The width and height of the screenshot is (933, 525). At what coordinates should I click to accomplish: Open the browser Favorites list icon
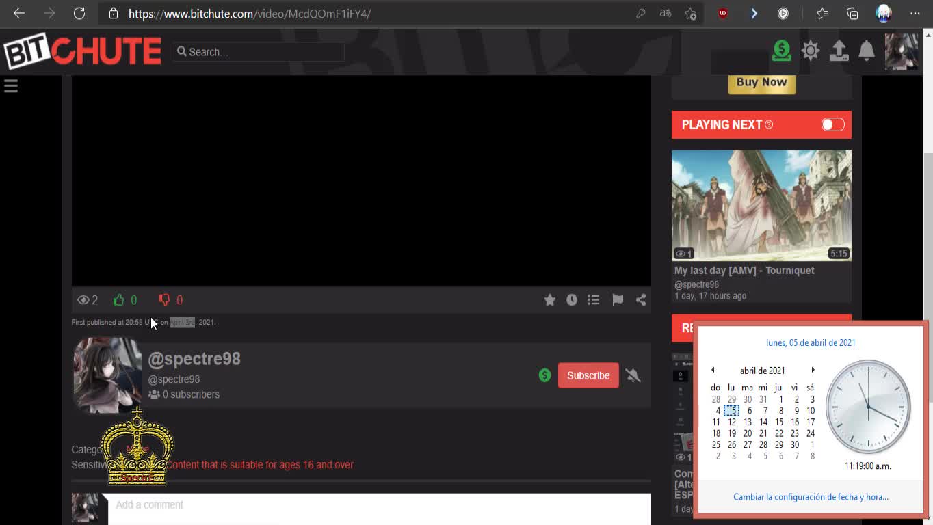tap(822, 13)
